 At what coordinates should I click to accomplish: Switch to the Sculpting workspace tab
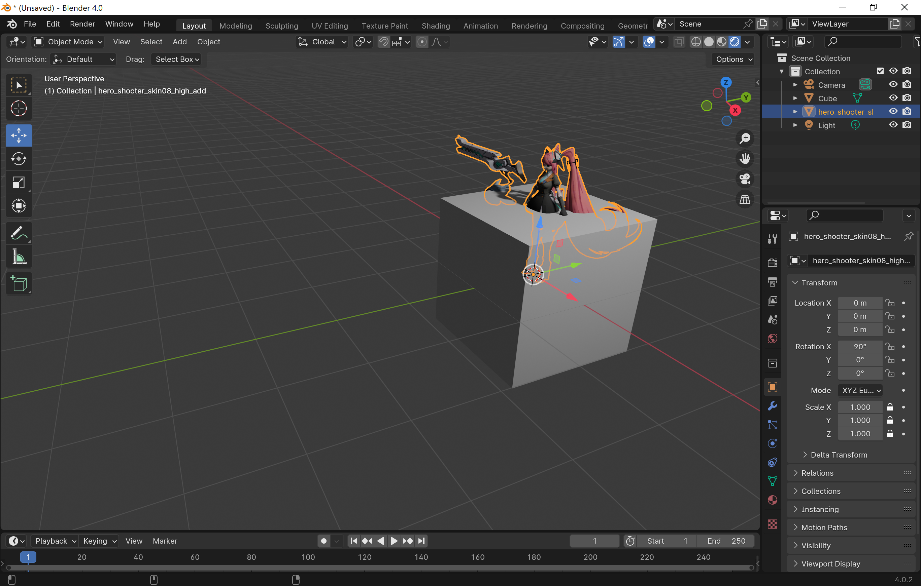click(x=281, y=26)
